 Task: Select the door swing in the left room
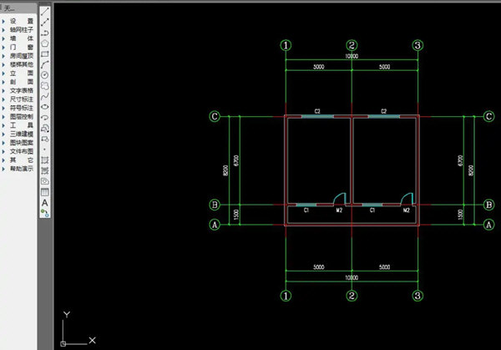[340, 199]
